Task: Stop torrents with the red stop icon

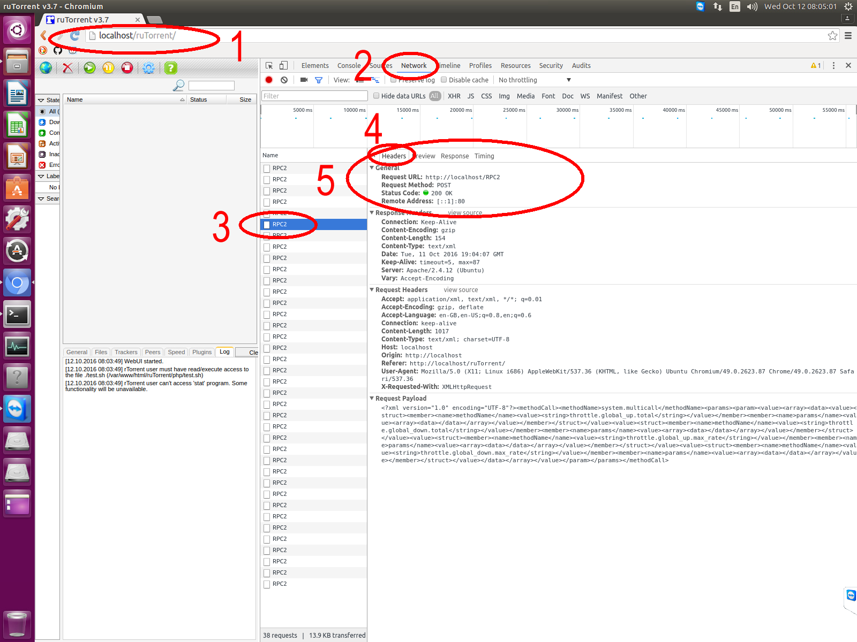Action: coord(127,68)
